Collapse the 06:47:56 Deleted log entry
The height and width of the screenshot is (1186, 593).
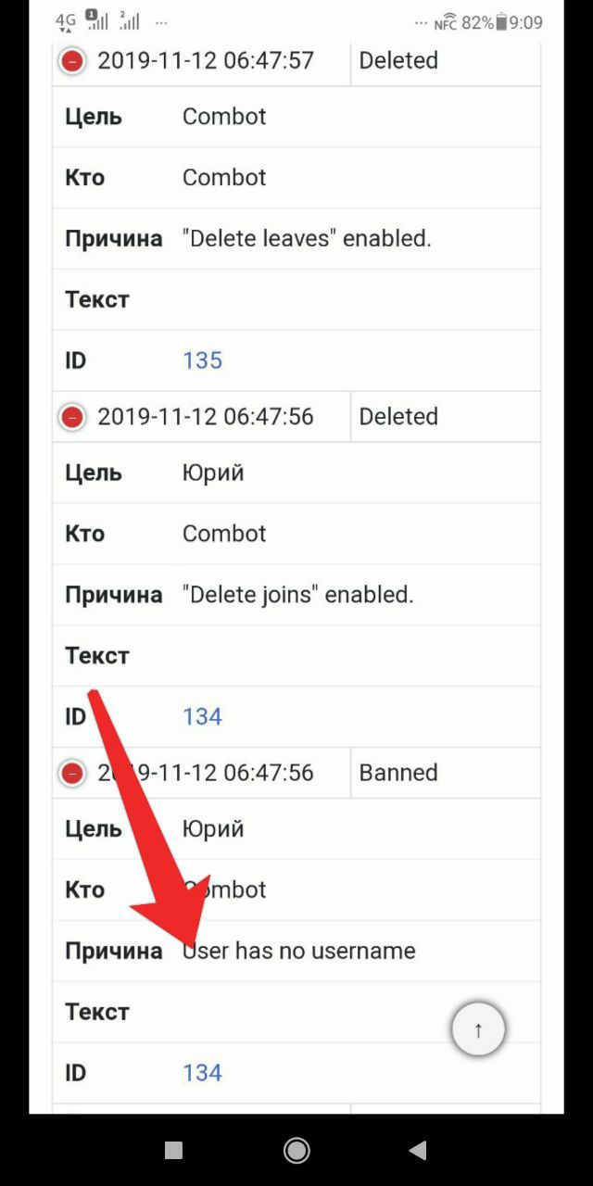pyautogui.click(x=71, y=417)
